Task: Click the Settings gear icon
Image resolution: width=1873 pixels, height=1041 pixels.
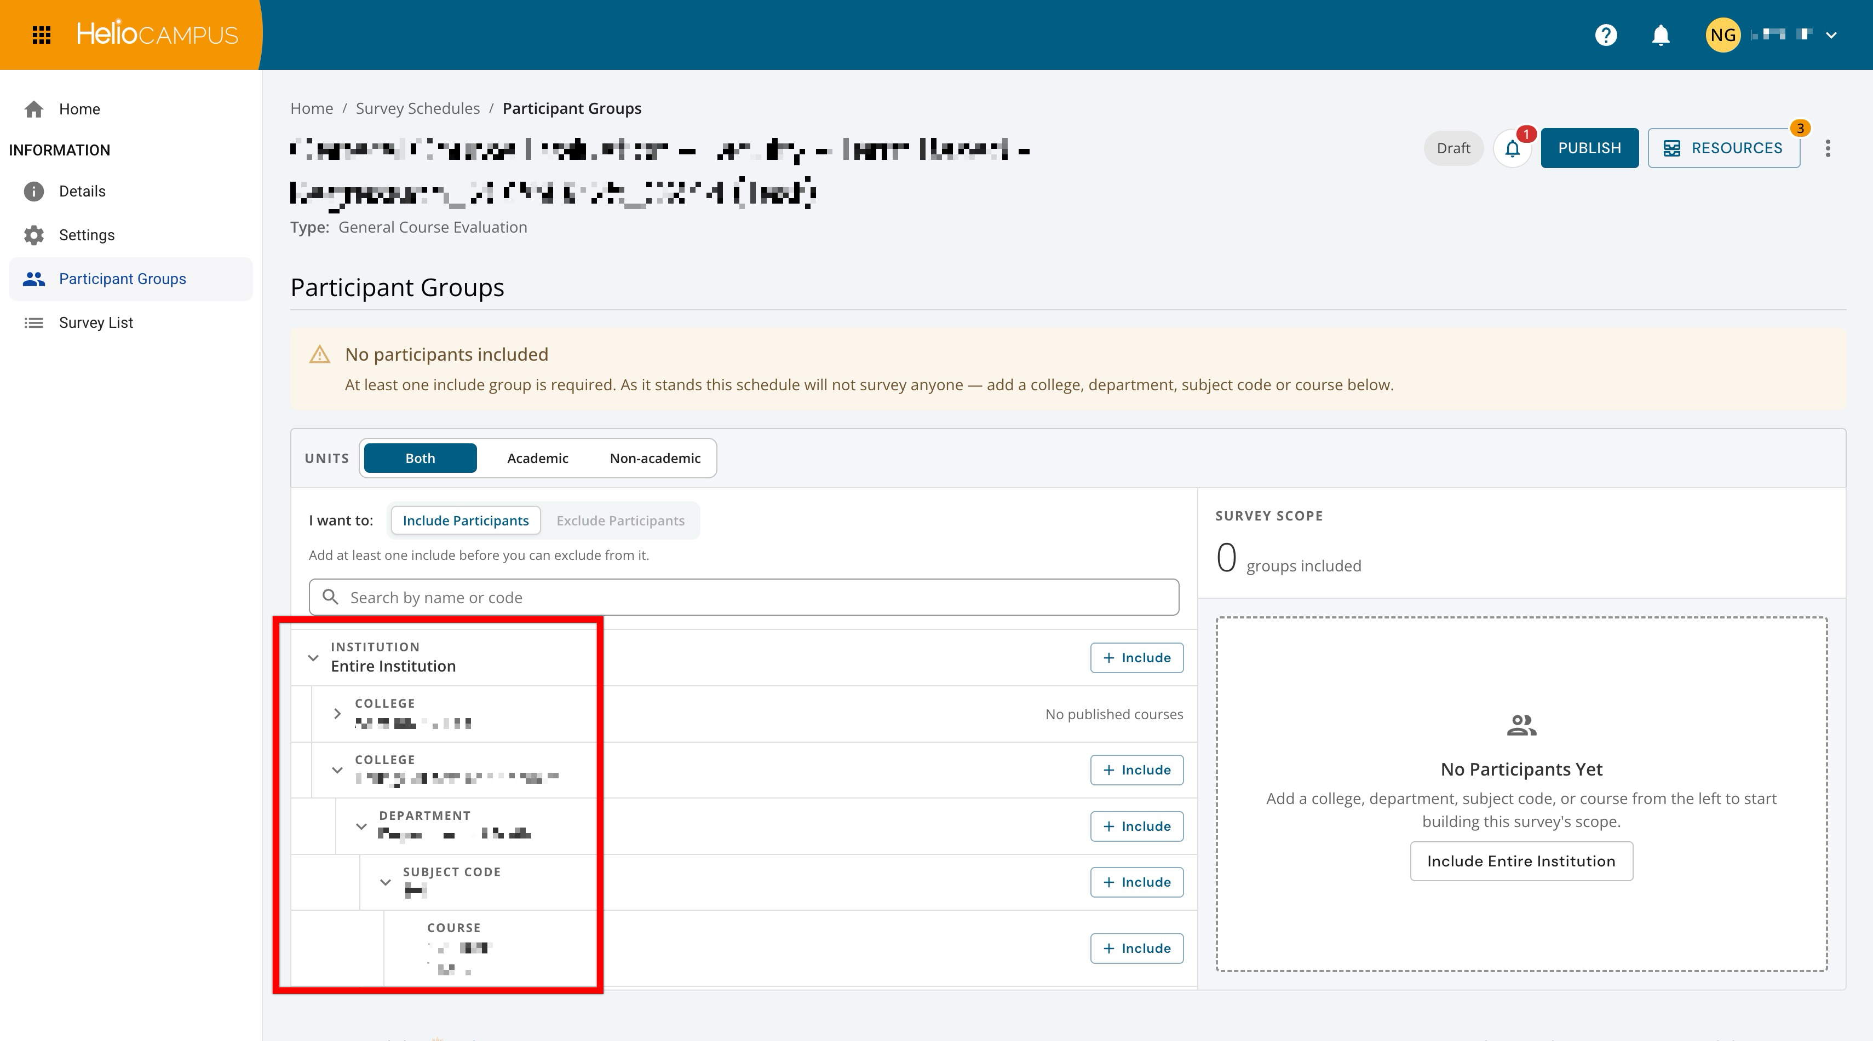Action: click(33, 235)
